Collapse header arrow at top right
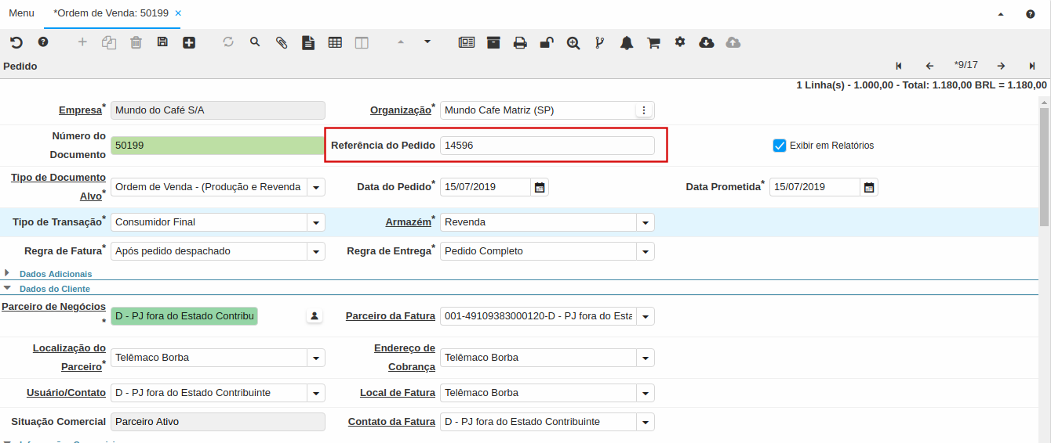Viewport: 1051px width, 443px height. point(1001,14)
